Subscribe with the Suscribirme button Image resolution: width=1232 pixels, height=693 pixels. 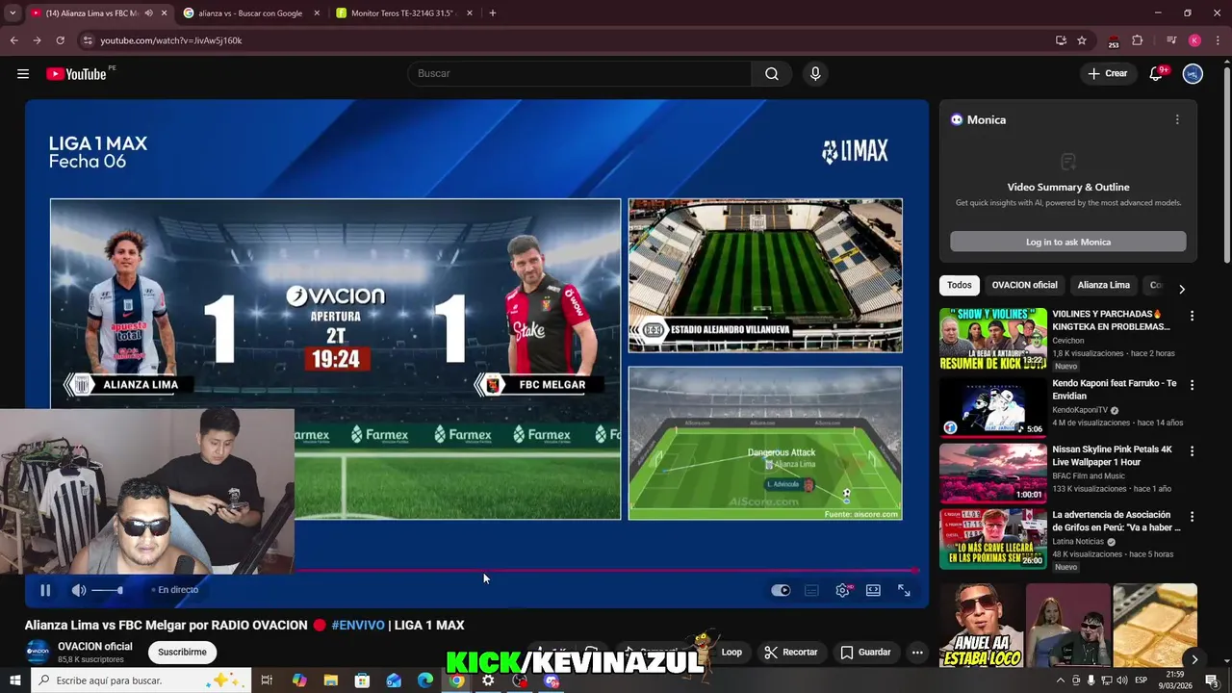(x=182, y=652)
